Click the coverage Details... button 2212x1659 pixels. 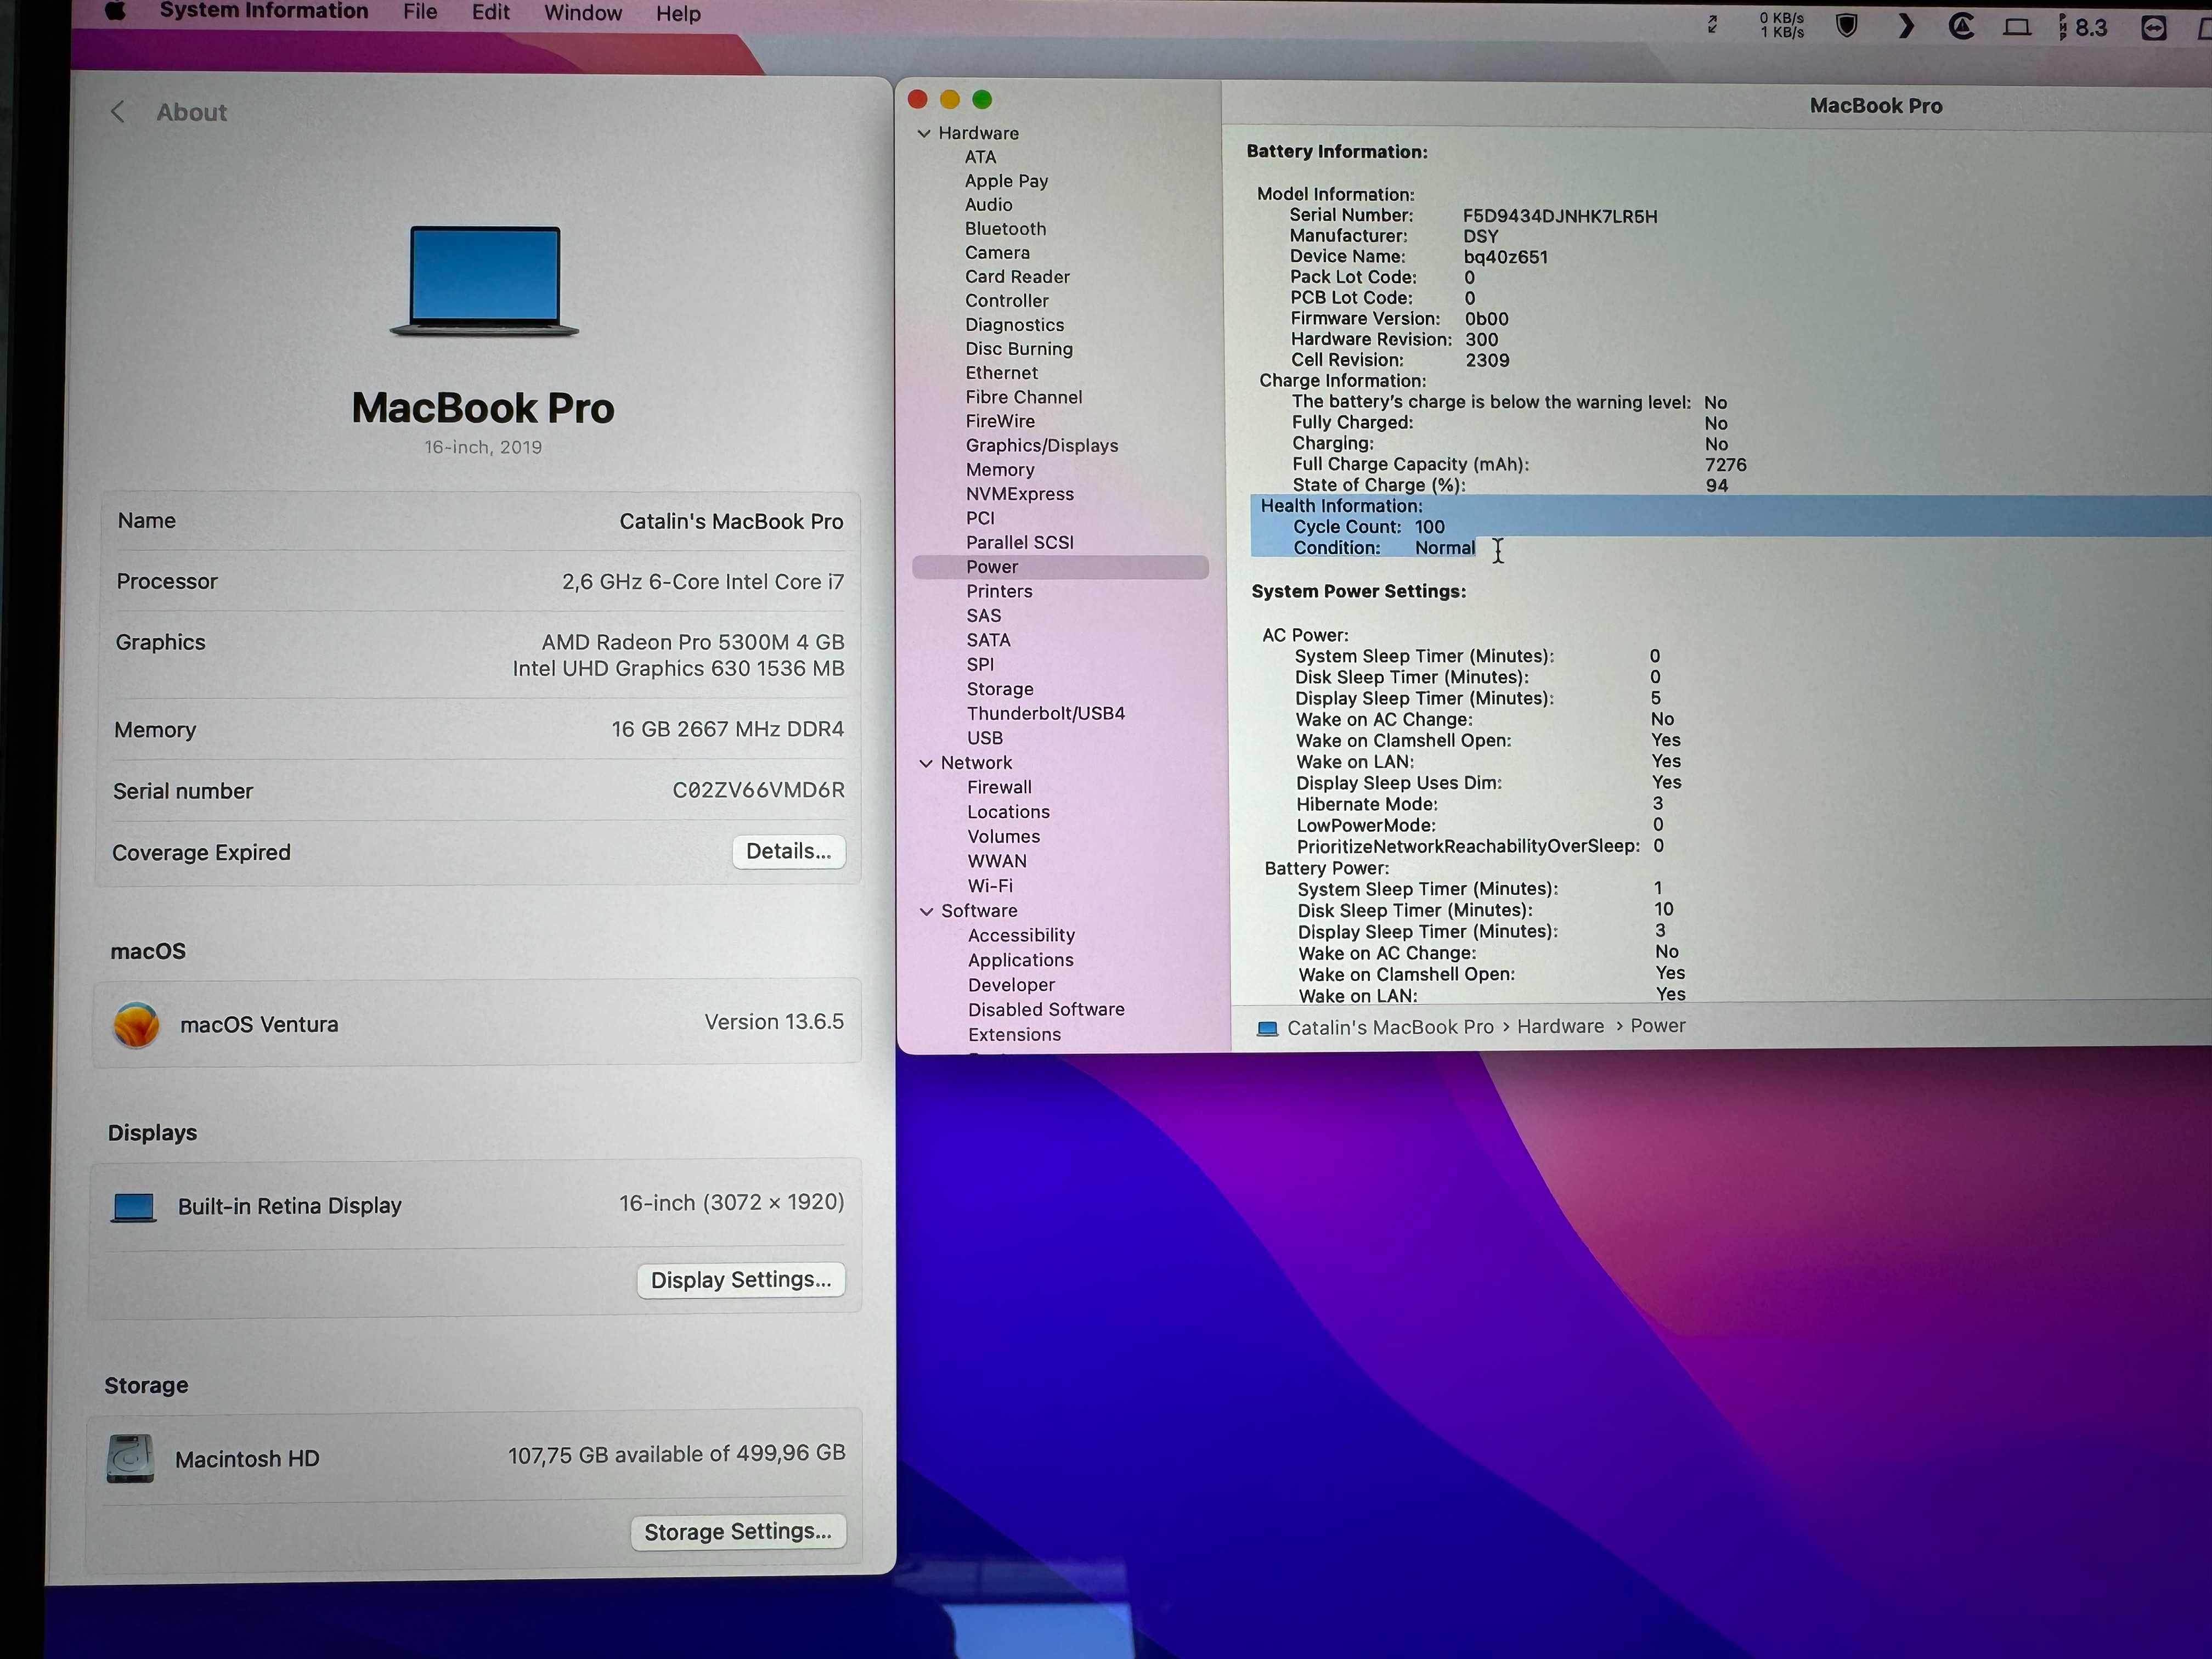(788, 851)
